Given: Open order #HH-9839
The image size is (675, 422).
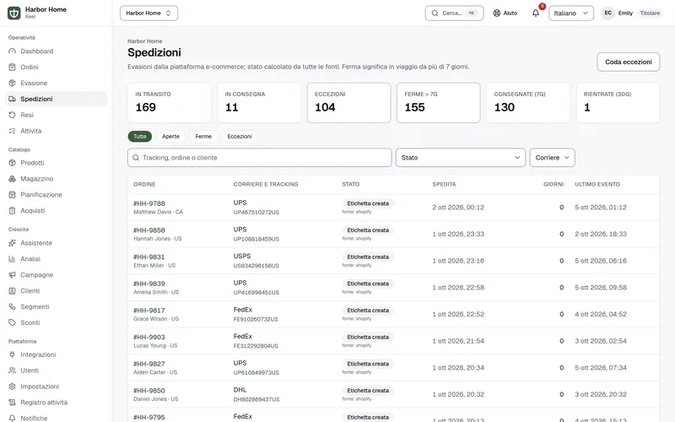Looking at the screenshot, I should [x=149, y=284].
